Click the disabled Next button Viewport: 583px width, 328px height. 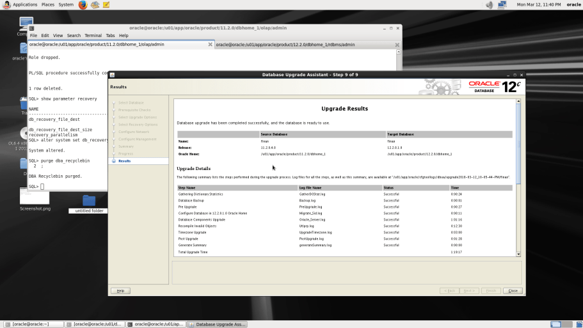pos(469,291)
